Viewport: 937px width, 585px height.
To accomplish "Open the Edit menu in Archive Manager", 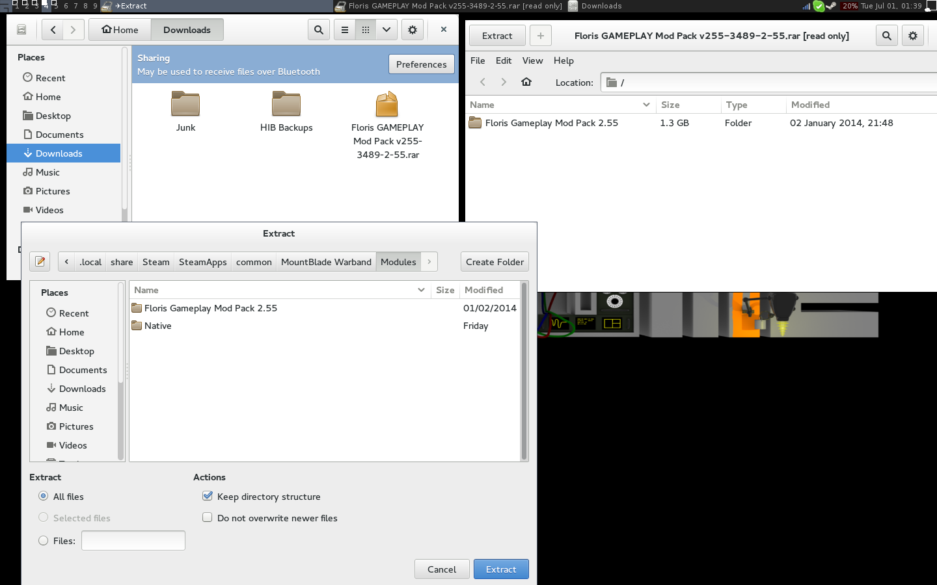I will pyautogui.click(x=504, y=60).
